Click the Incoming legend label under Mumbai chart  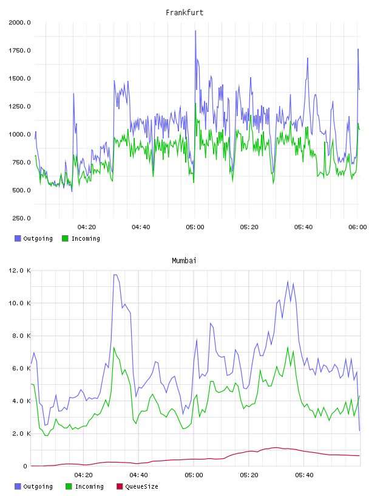pos(89,486)
